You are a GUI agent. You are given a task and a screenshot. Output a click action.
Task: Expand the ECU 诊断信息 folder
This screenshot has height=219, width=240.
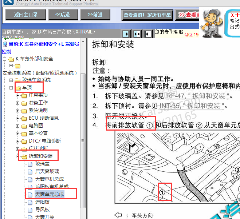point(17,118)
